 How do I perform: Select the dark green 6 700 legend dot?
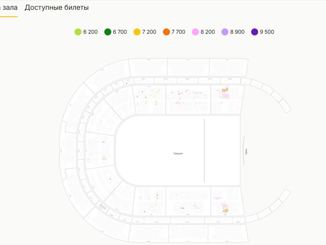(x=108, y=32)
